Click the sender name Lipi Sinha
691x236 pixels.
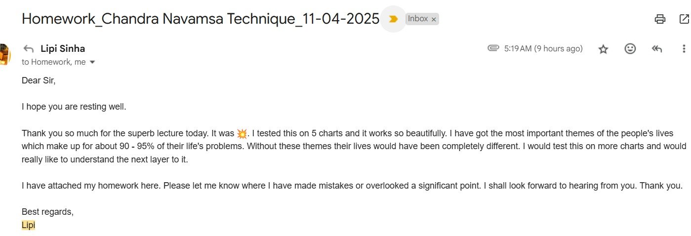(63, 48)
